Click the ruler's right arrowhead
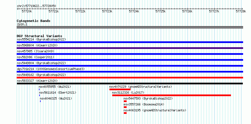 point(242,9)
